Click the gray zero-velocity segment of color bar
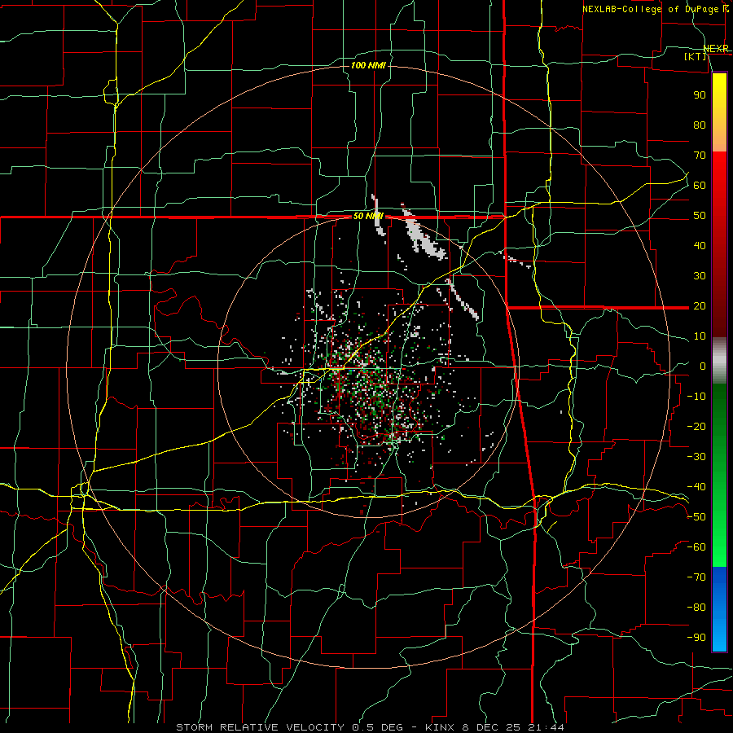This screenshot has width=733, height=733. (719, 361)
